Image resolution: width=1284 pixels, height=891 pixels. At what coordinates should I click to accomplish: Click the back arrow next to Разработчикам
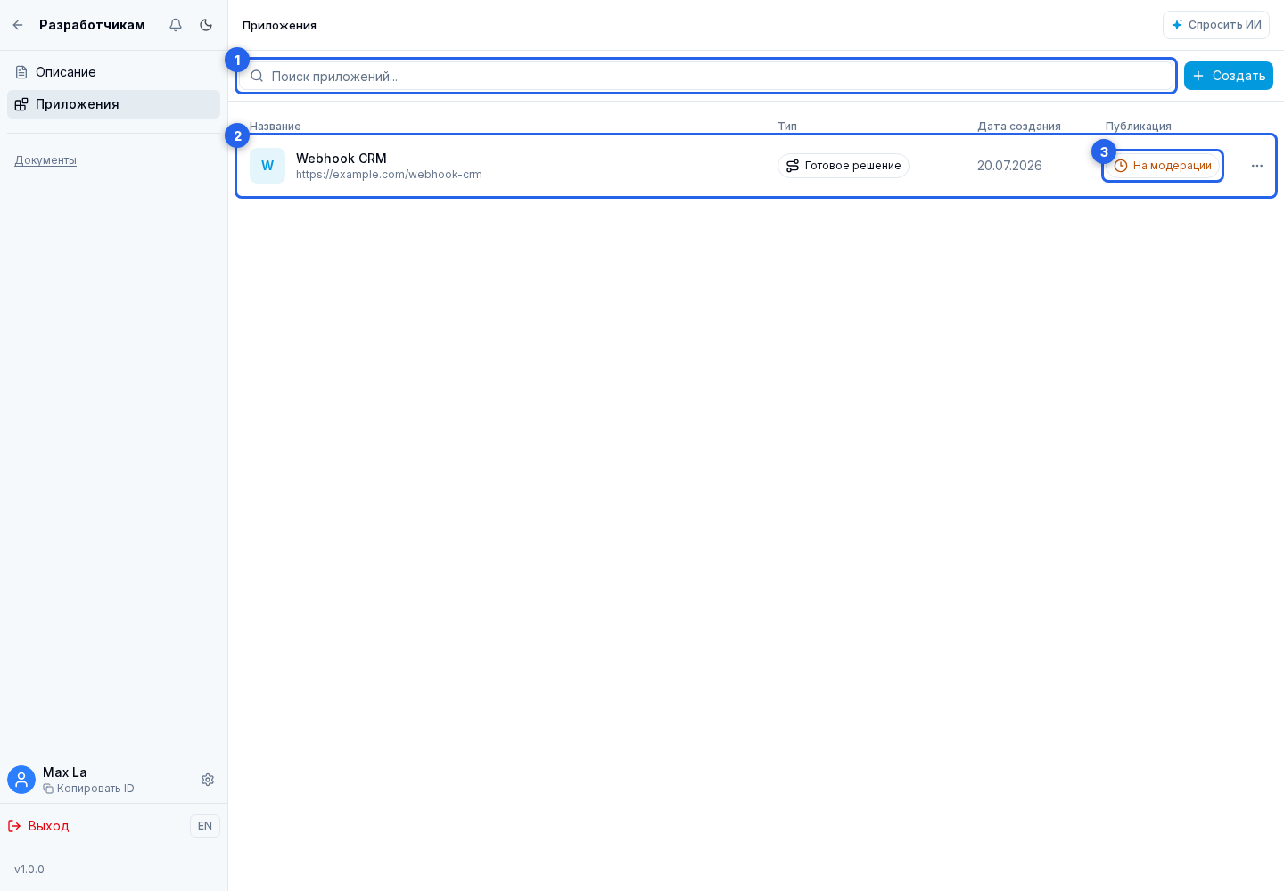[18, 25]
